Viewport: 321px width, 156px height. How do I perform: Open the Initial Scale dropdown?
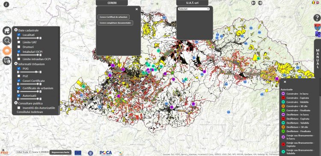click(24, 152)
